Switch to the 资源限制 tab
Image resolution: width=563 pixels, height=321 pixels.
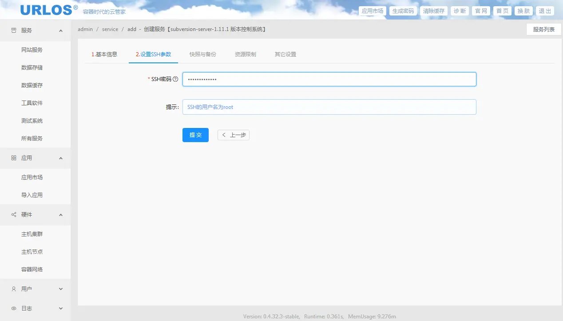point(245,54)
